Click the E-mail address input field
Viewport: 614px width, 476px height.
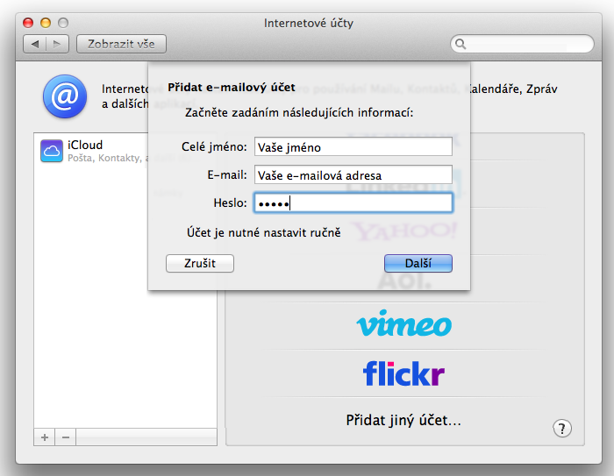(353, 175)
